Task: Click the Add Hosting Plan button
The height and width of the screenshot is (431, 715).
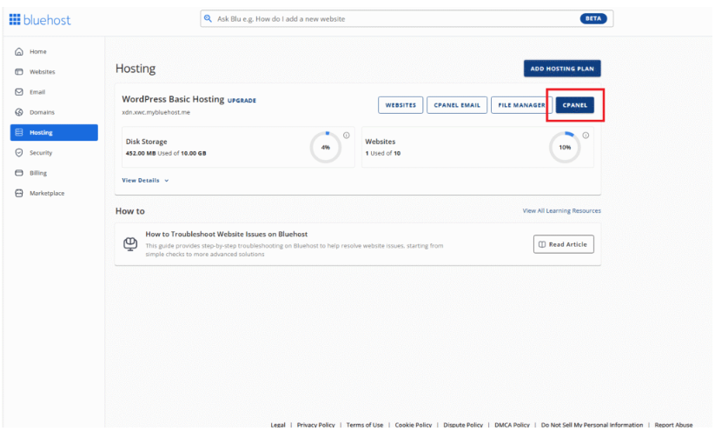Action: point(562,69)
